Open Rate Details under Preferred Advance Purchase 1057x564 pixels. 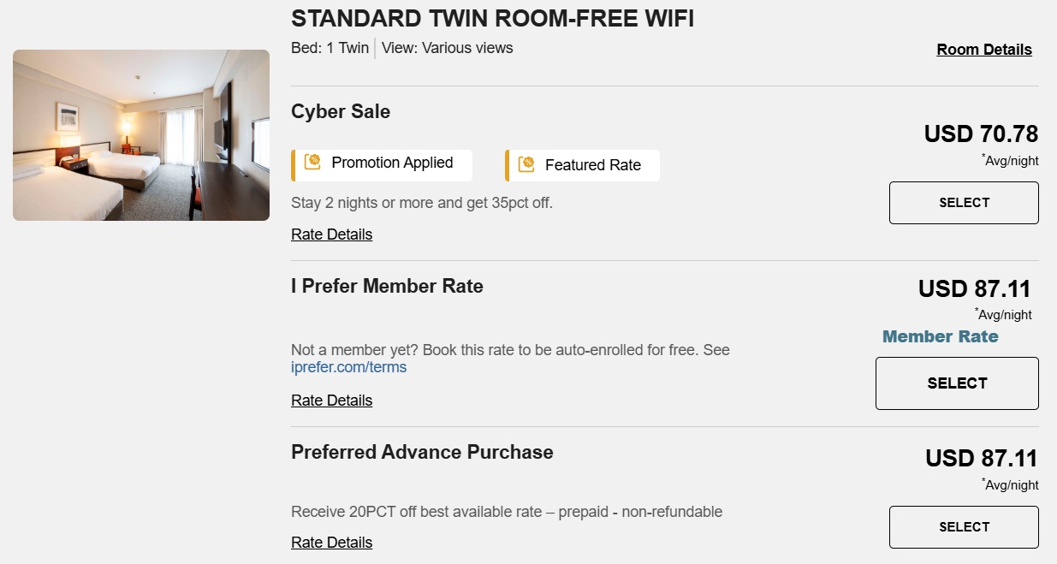tap(331, 542)
